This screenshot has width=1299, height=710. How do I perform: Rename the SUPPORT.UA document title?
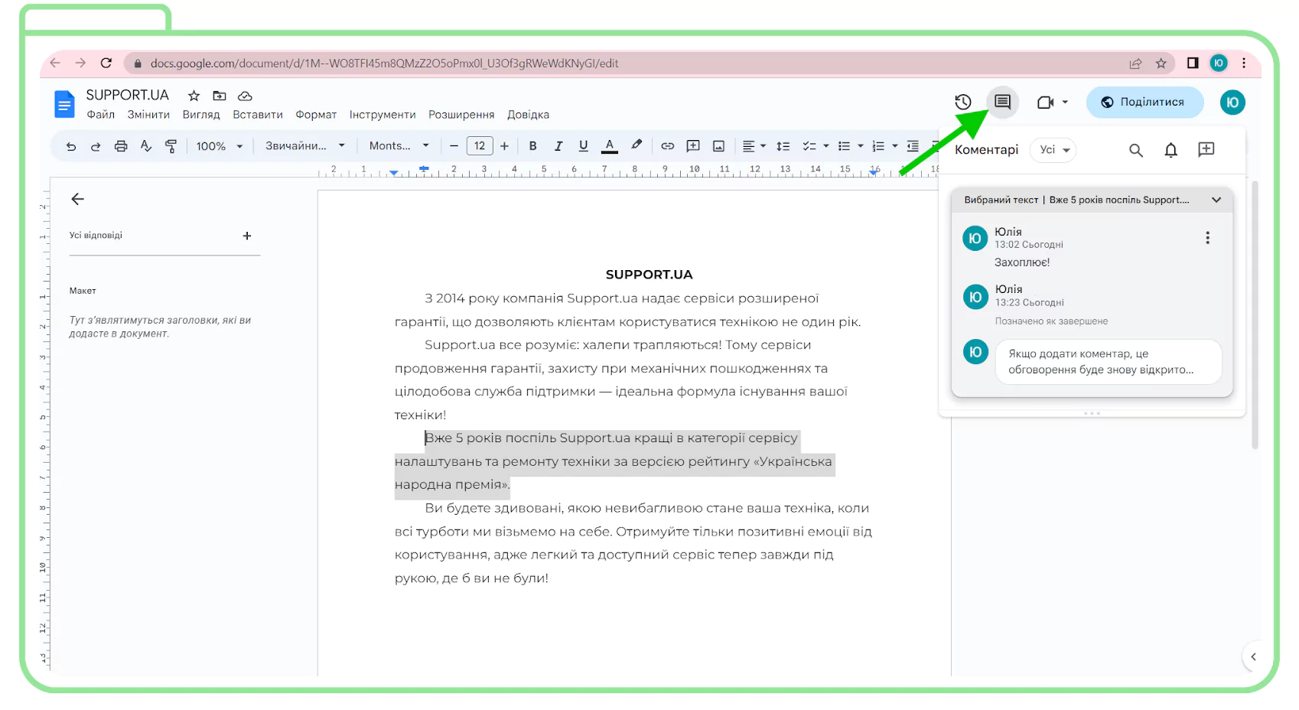(x=127, y=95)
